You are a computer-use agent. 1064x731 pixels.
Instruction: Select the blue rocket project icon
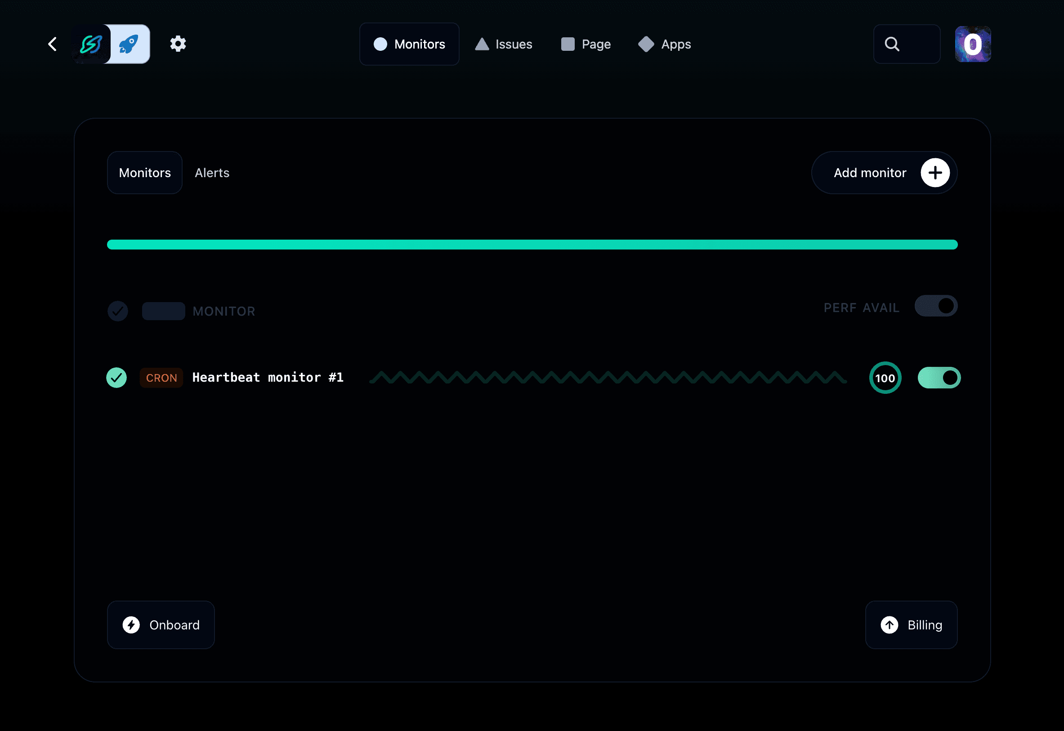pos(130,45)
